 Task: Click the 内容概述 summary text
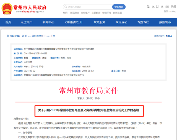(x=54, y=75)
